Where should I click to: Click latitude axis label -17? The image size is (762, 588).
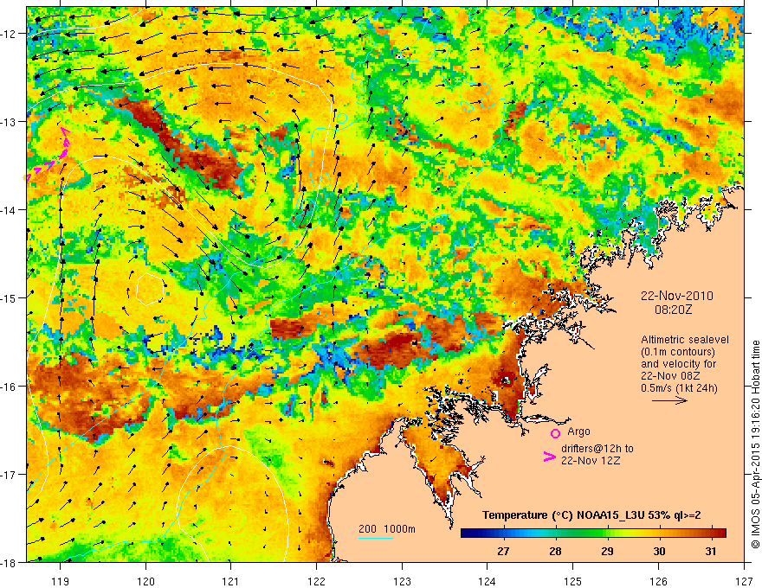pos(10,474)
